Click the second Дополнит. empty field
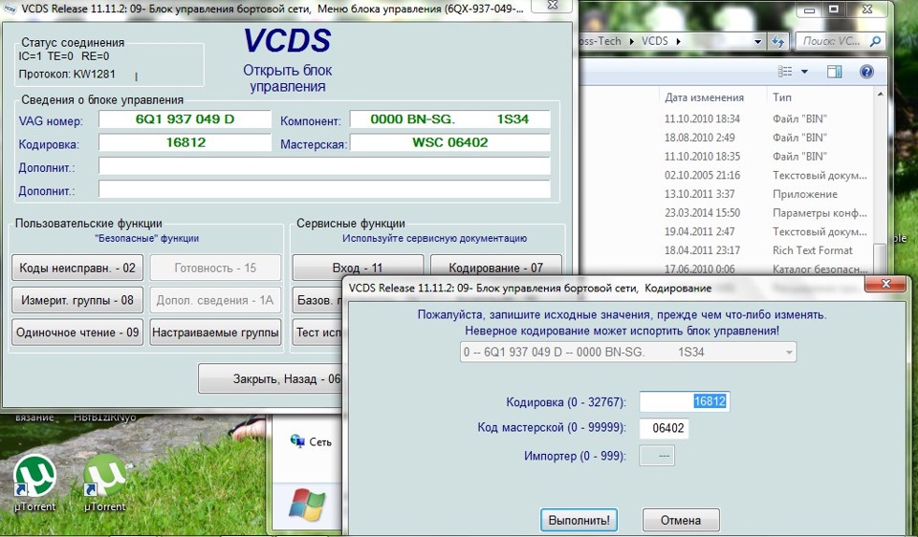 (324, 189)
